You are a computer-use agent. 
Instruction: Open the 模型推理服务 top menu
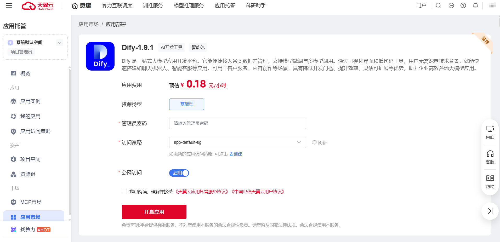189,6
